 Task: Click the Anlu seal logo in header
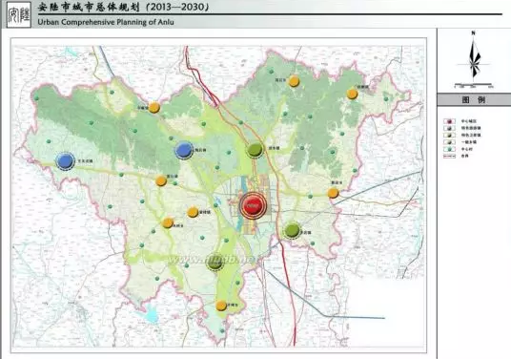click(x=18, y=14)
